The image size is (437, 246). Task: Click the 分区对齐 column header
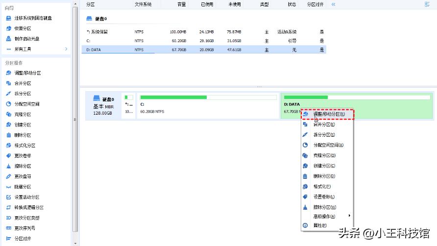pyautogui.click(x=315, y=4)
